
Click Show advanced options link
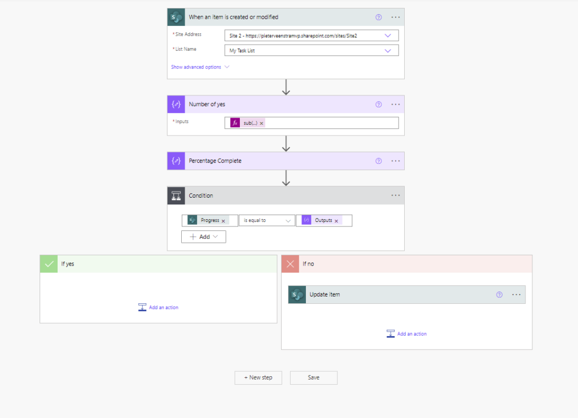196,67
